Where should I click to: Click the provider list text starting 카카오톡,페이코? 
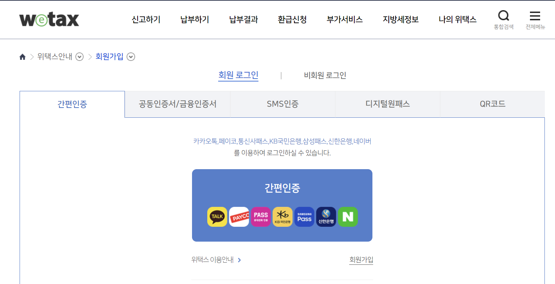[x=282, y=141]
